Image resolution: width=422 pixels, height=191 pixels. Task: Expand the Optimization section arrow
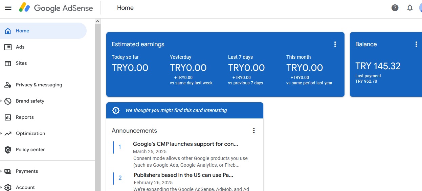click(x=1, y=133)
